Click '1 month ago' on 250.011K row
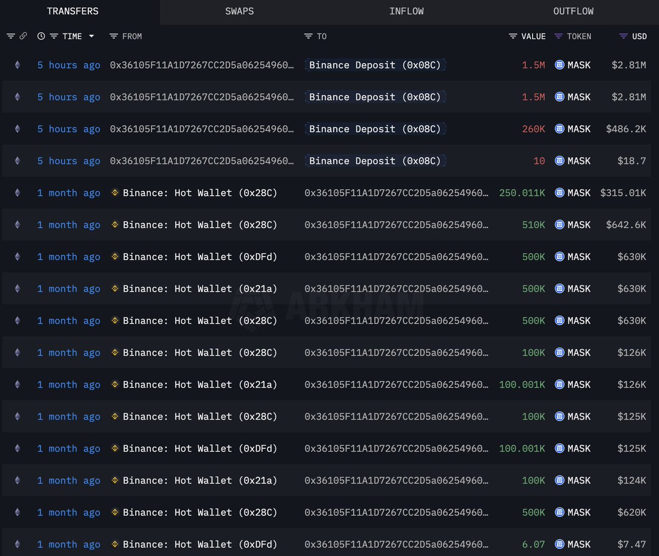Screen dimensions: 659x556 (69, 192)
